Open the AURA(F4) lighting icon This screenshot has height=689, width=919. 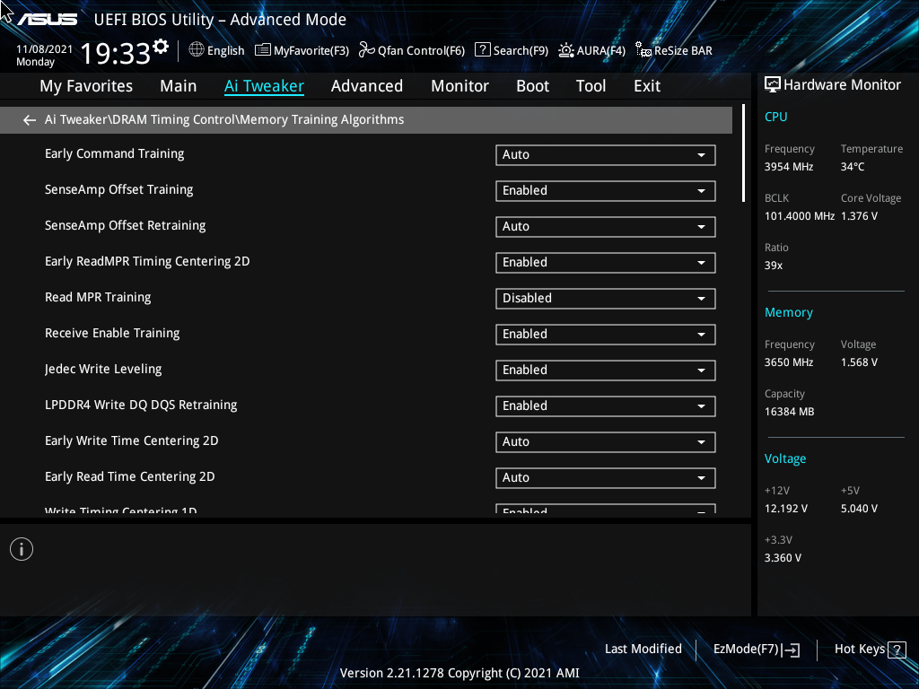[x=566, y=50]
